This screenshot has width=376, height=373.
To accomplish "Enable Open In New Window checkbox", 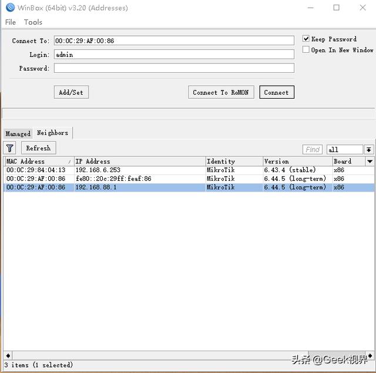I will coord(305,49).
